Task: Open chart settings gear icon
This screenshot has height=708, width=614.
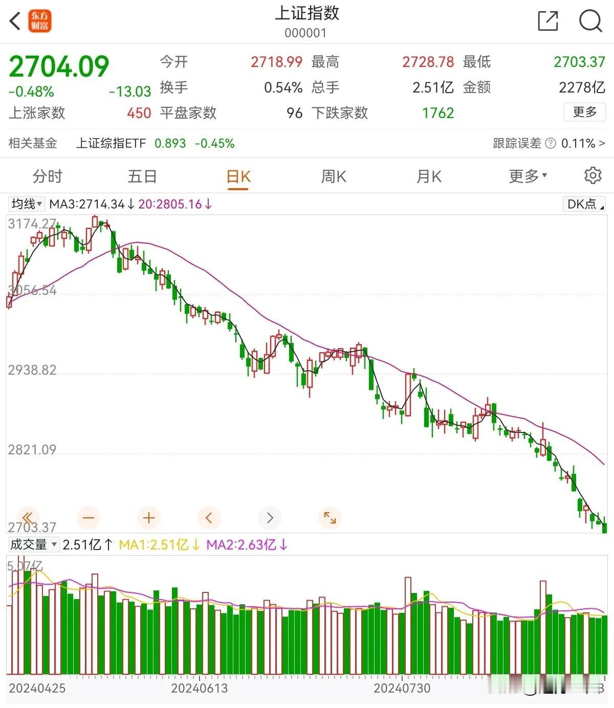Action: tap(593, 175)
